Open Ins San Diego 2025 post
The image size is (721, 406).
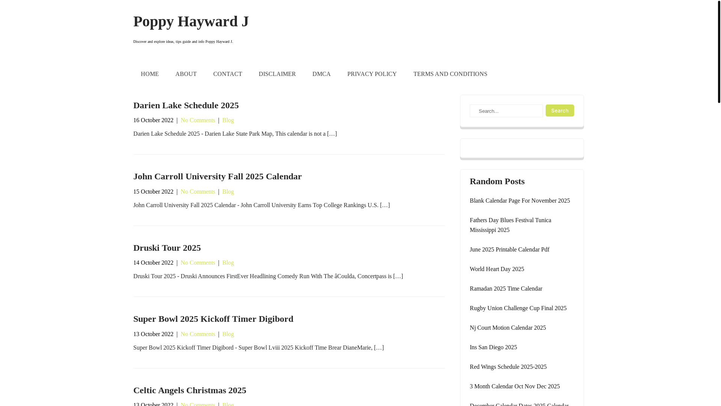click(493, 347)
